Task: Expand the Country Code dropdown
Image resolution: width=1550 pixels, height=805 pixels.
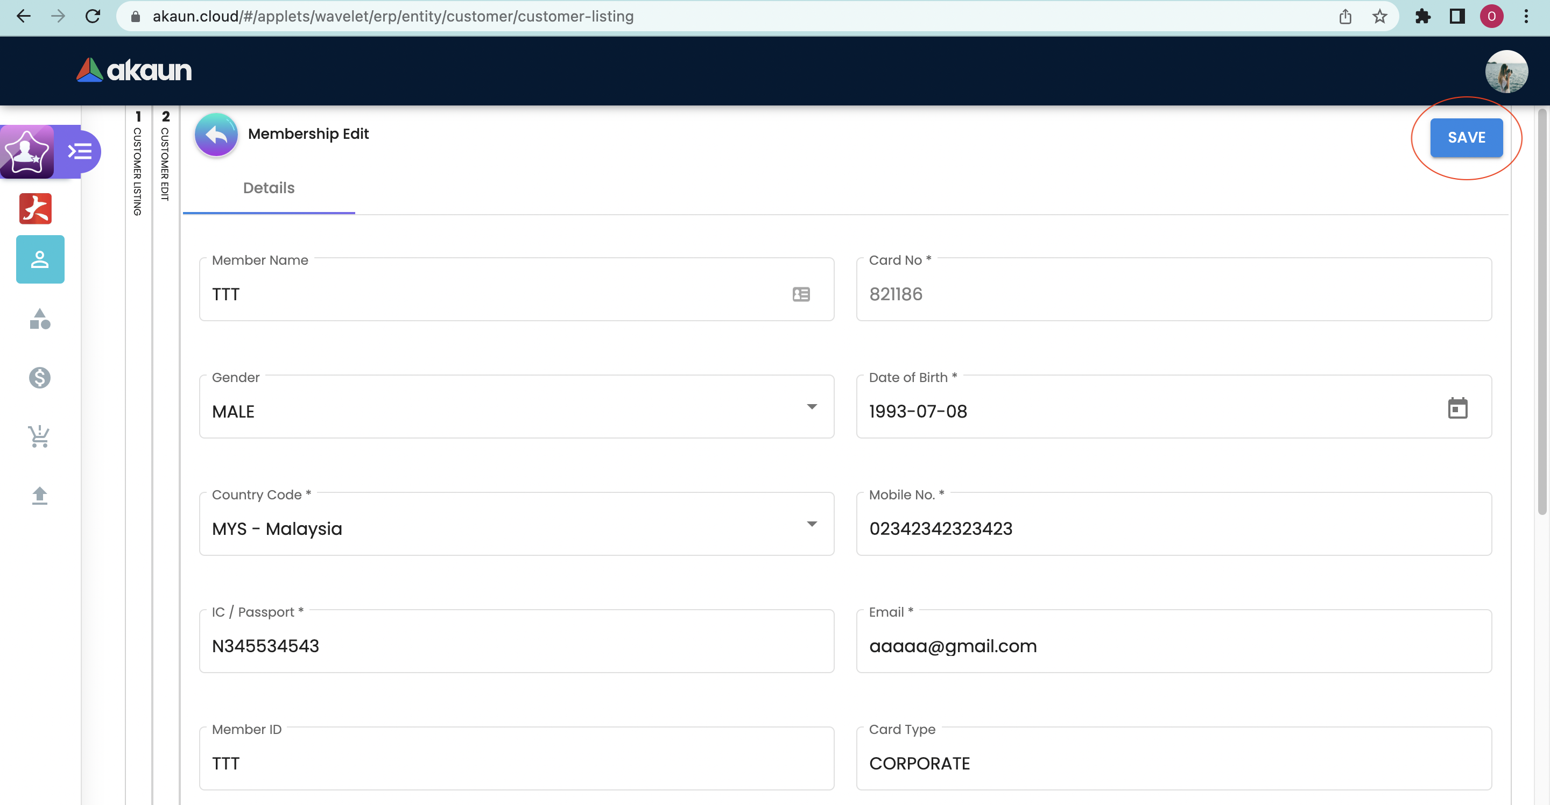Action: coord(811,525)
